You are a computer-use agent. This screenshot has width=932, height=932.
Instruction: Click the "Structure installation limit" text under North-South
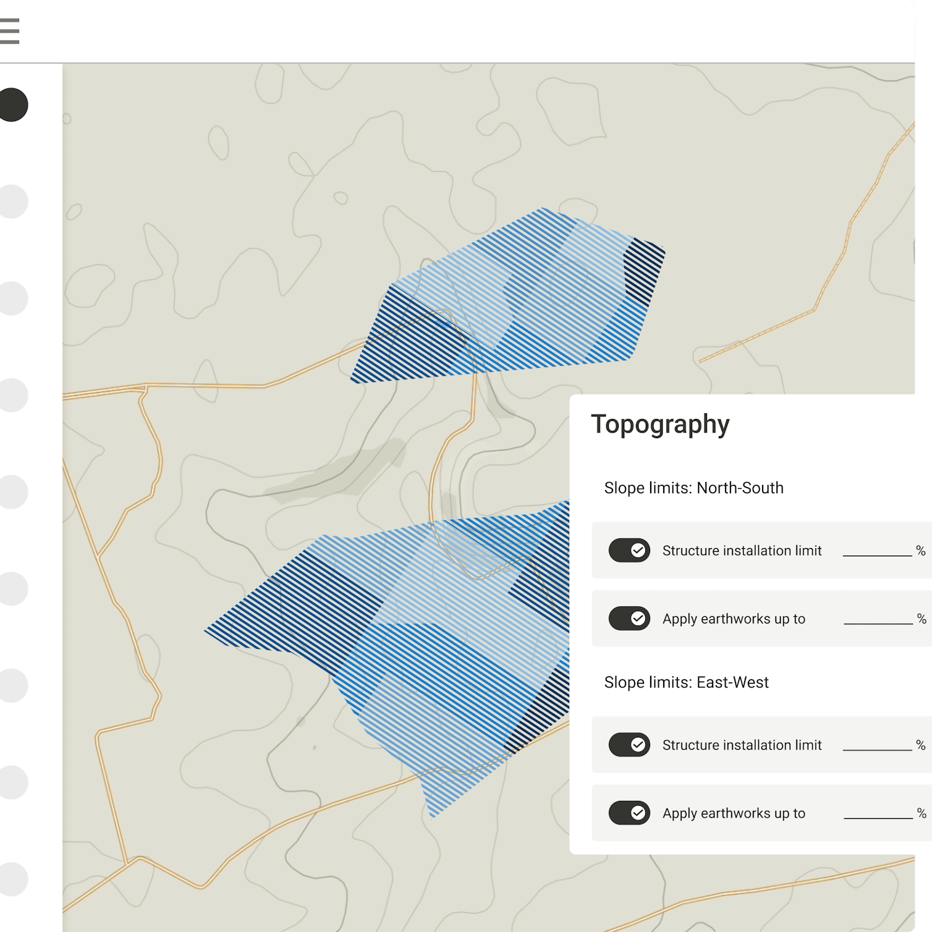(x=742, y=551)
